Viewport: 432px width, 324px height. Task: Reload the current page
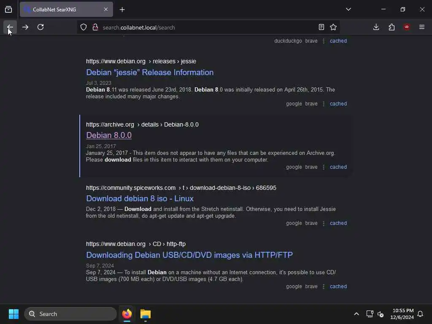click(x=40, y=27)
